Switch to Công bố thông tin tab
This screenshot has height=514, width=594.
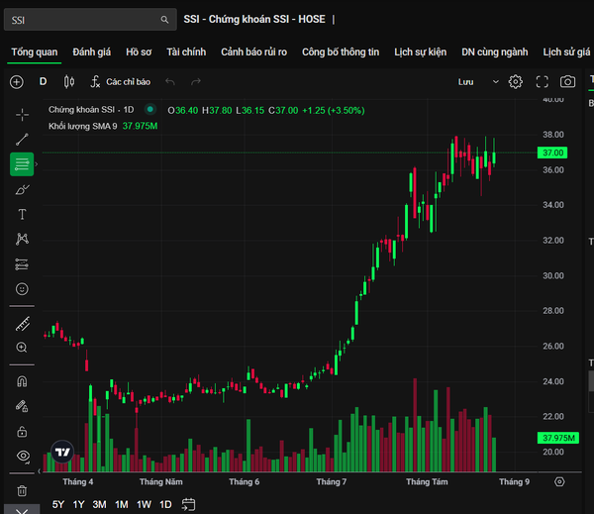point(341,51)
